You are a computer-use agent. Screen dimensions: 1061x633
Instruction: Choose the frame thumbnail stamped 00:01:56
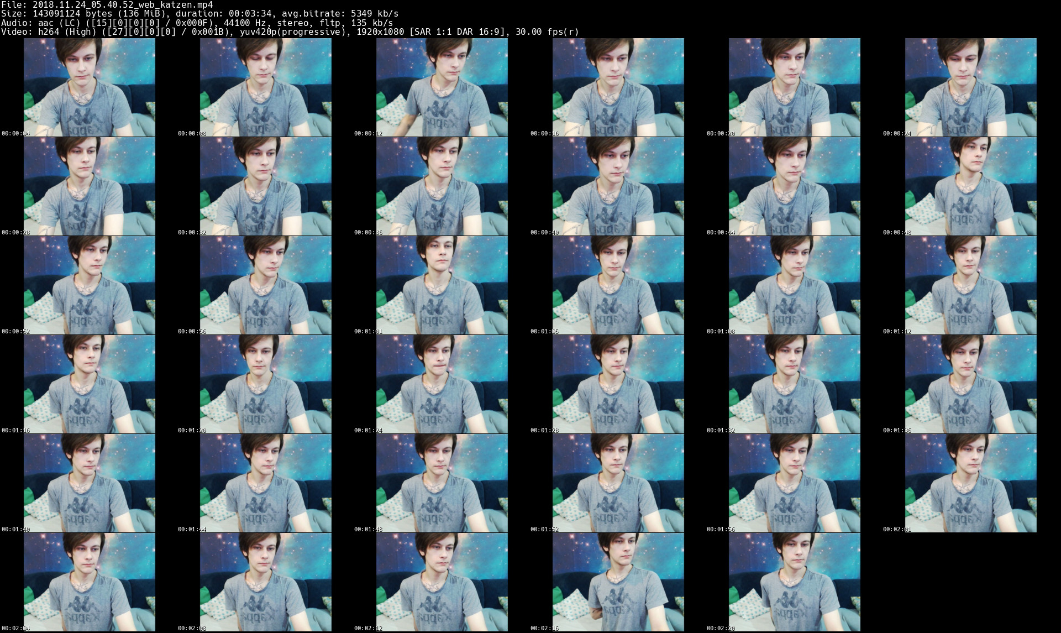coord(795,483)
